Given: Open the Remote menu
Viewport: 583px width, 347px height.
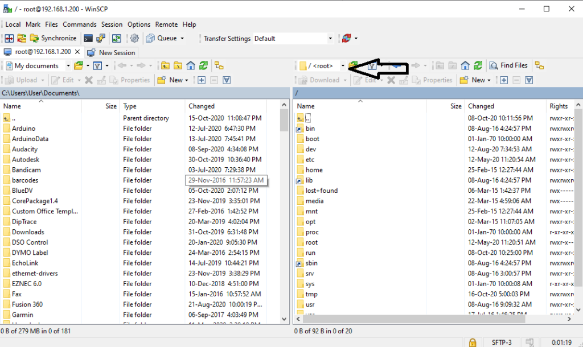Looking at the screenshot, I should pos(167,24).
